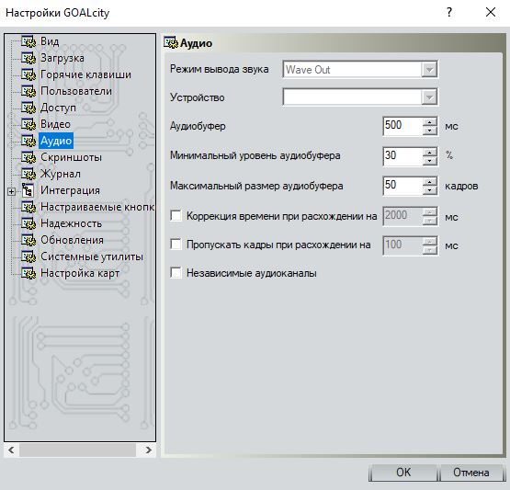This screenshot has width=510, height=490.
Task: Click the Настройка карт icon
Action: click(x=28, y=273)
